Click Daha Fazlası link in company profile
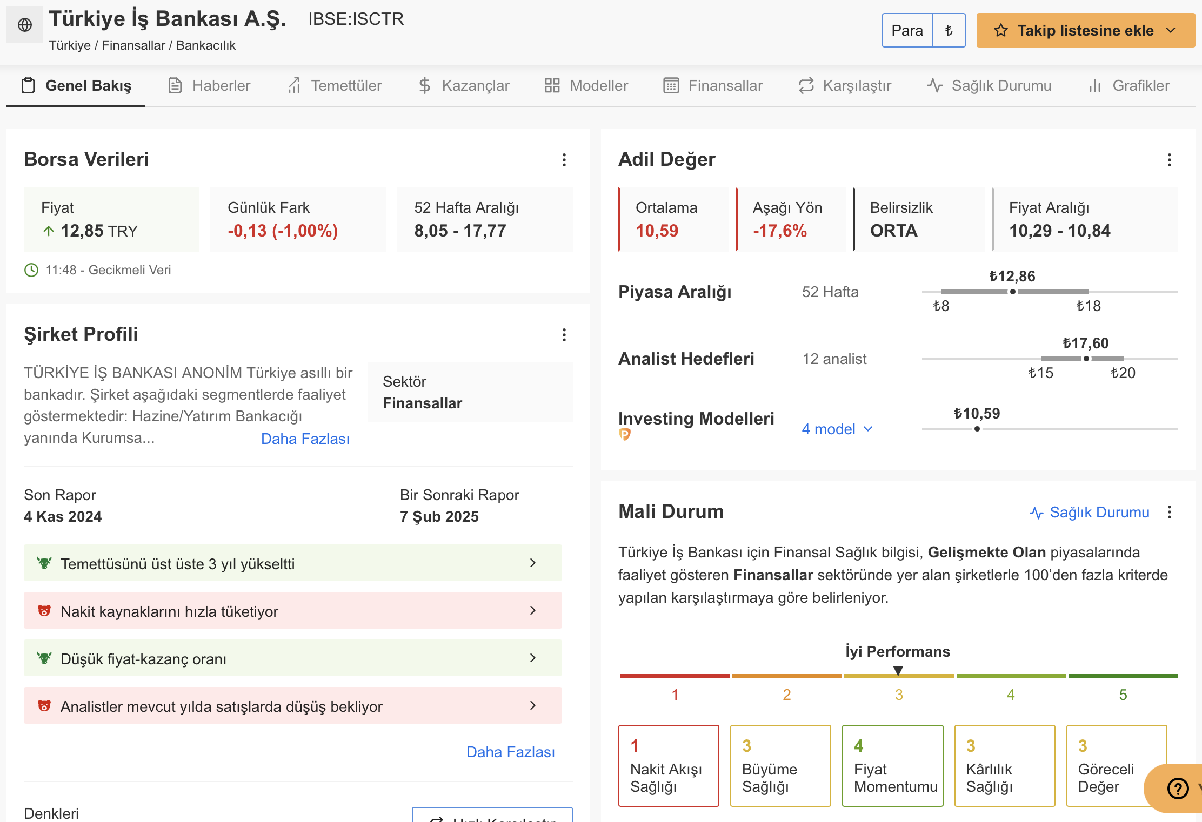Viewport: 1202px width, 822px height. tap(305, 439)
